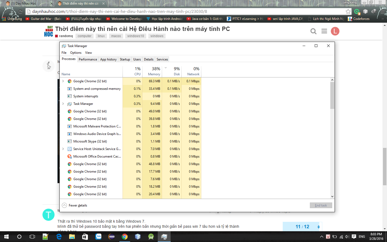
Task: Open the File menu in Task Manager
Action: click(x=64, y=53)
